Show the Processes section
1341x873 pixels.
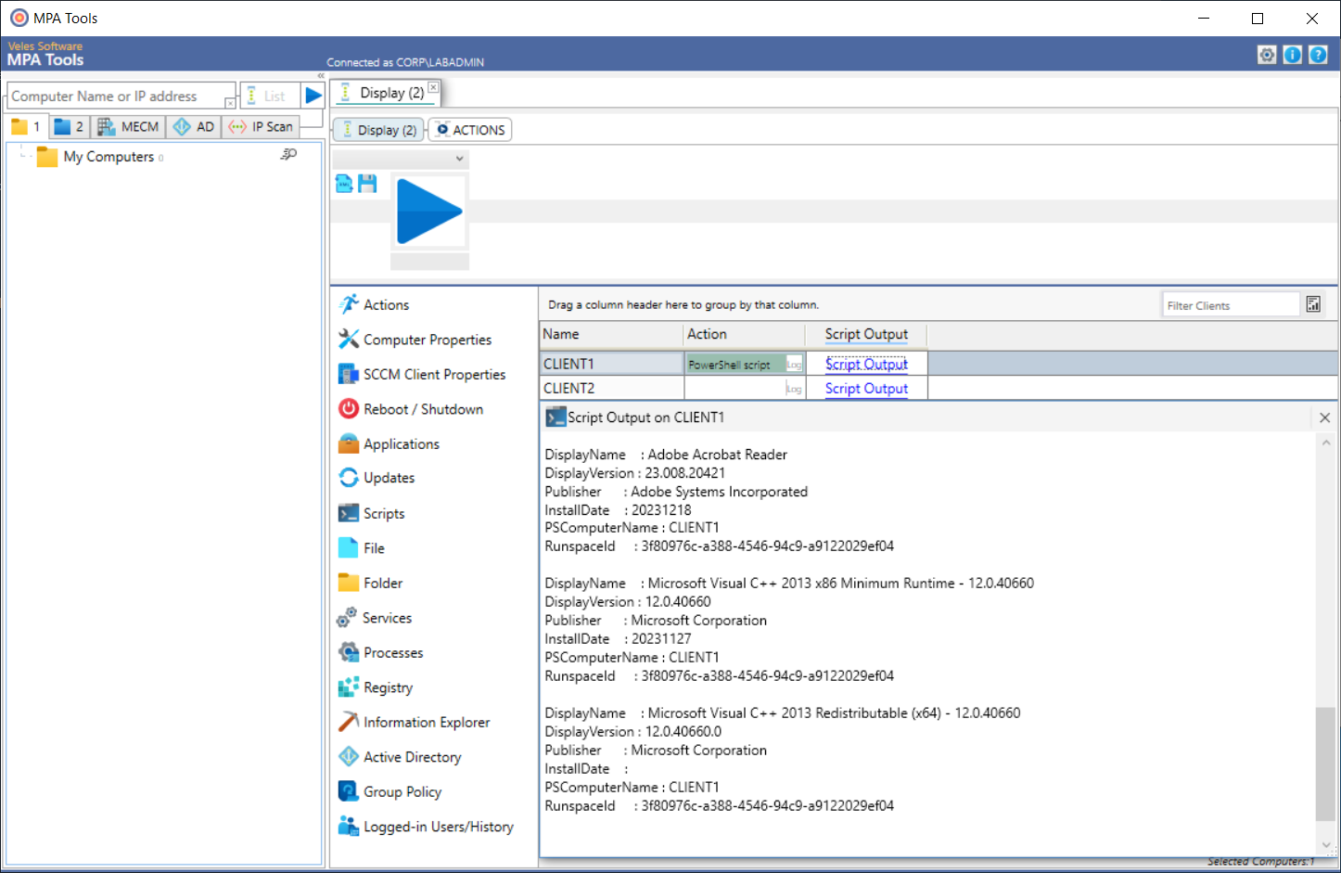[380, 652]
